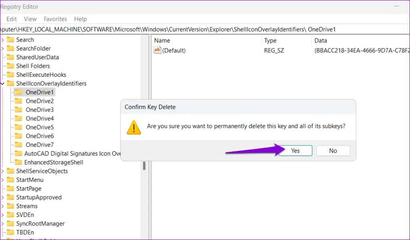Open the View menu

(30, 19)
